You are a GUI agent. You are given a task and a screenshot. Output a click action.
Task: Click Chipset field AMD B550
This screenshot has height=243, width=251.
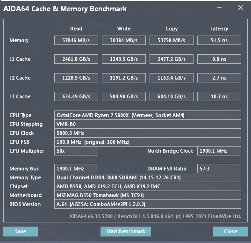point(148,186)
